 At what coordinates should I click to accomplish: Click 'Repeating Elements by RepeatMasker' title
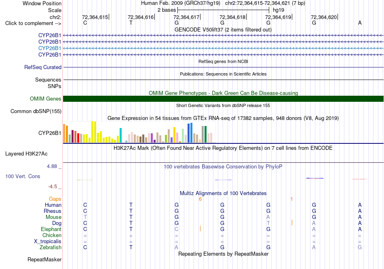pos(223,254)
